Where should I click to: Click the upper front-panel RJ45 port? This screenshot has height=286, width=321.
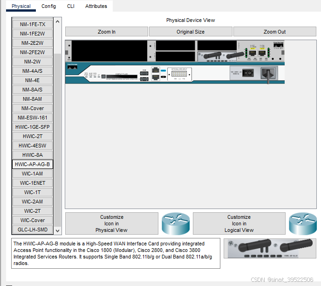pyautogui.click(x=156, y=70)
